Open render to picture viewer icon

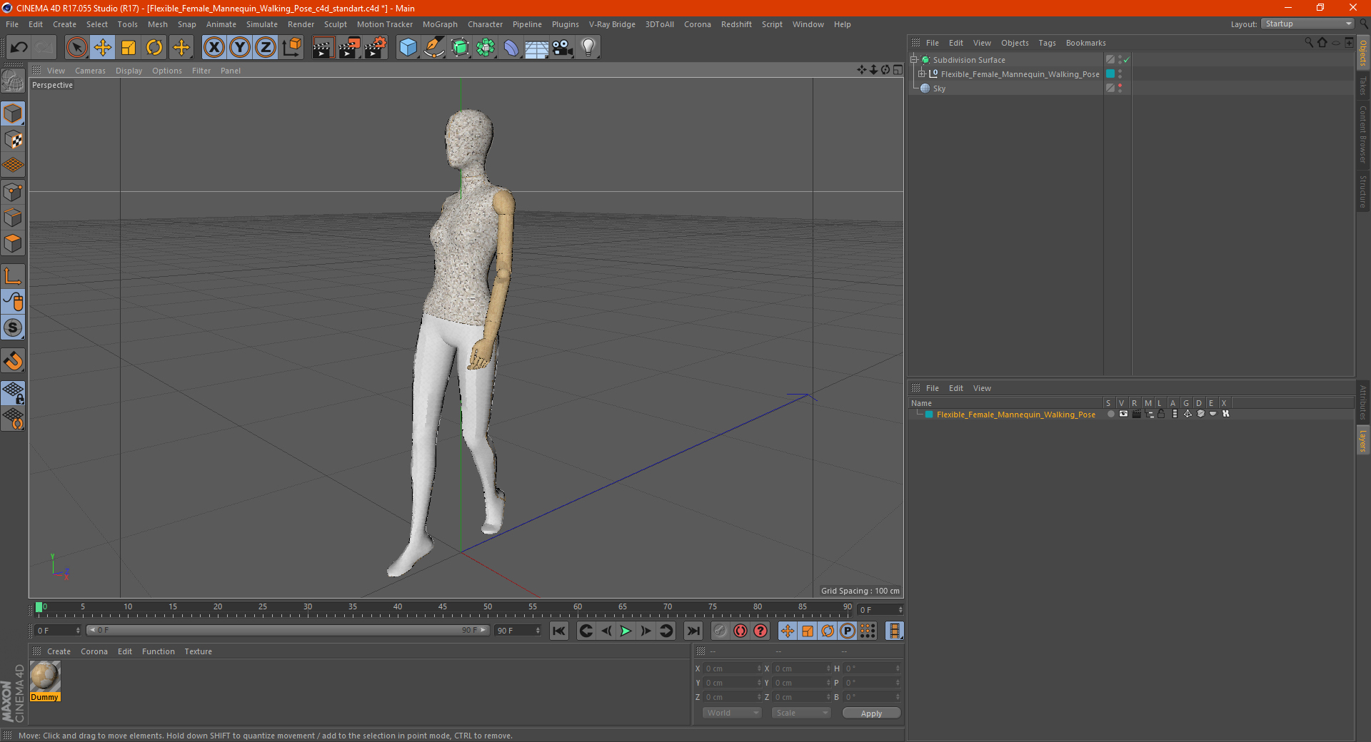(x=350, y=48)
